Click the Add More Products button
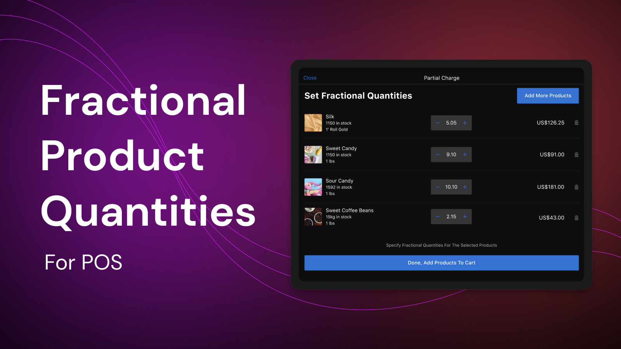 pyautogui.click(x=548, y=95)
